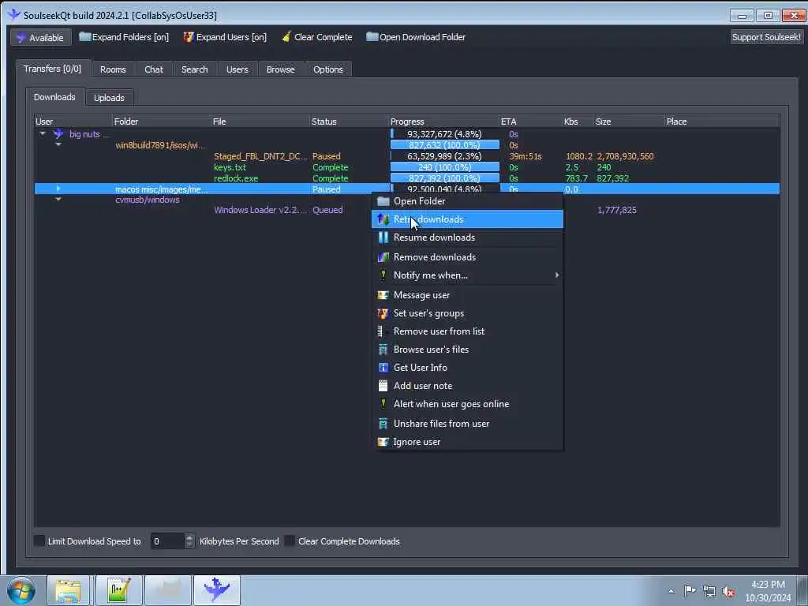Toggle Expand Folders [on] button
Image resolution: width=808 pixels, height=606 pixels.
pos(124,37)
